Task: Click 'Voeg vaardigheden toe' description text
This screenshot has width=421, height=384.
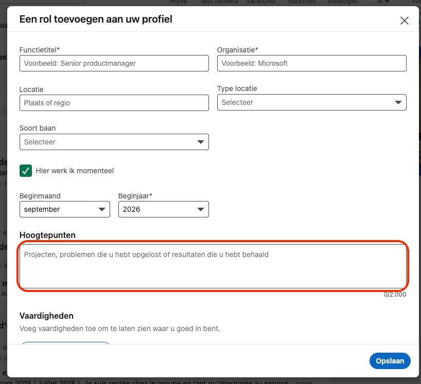Action: click(120, 328)
